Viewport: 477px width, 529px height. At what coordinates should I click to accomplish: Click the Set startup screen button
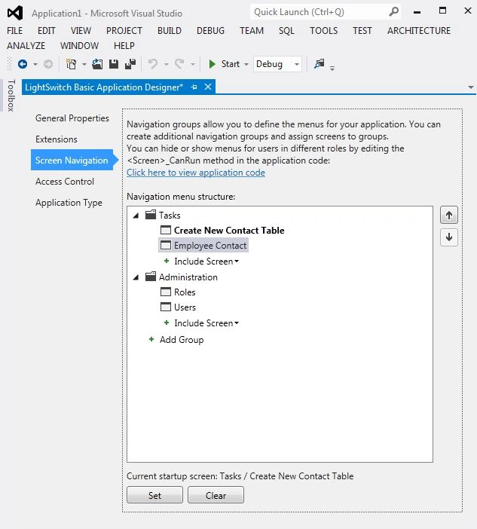click(154, 495)
